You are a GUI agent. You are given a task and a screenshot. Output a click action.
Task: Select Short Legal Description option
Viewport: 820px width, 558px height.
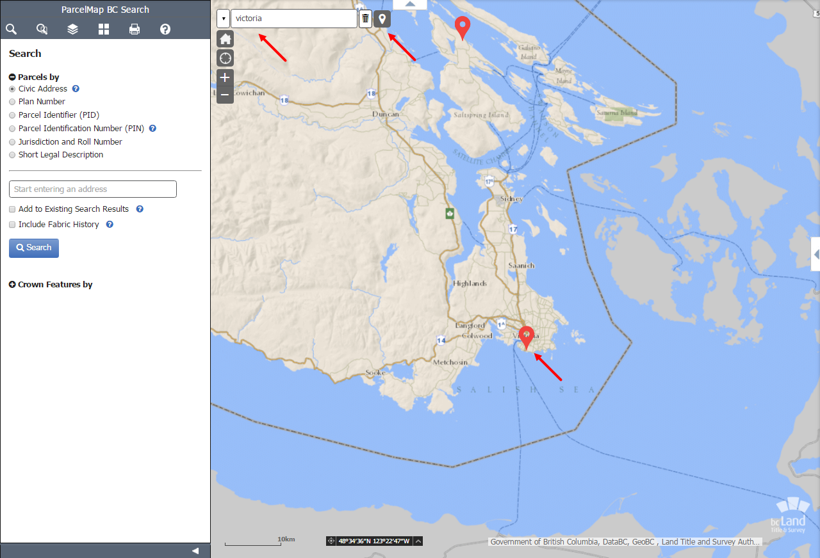[x=12, y=155]
